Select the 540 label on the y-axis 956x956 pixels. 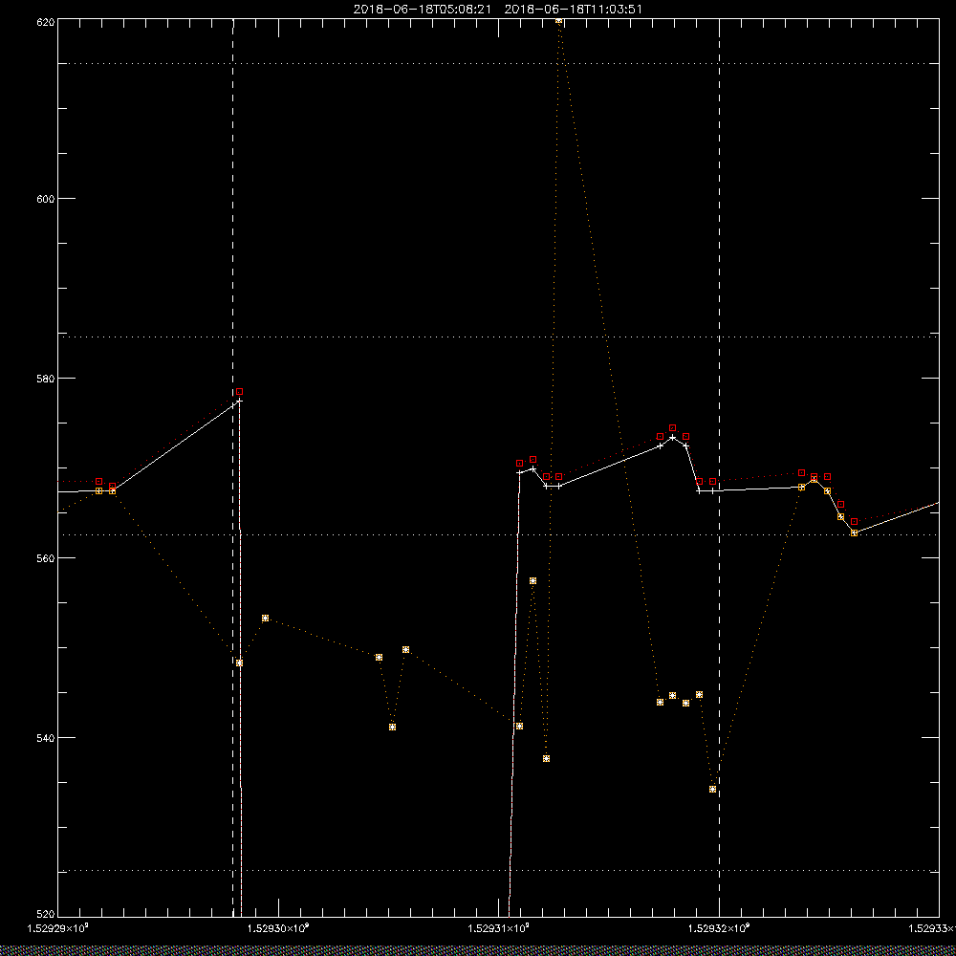[47, 738]
